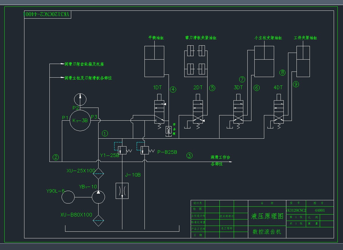Click the 44001 drawing number cell
Screen dimensions: 343x250
tap(320, 210)
